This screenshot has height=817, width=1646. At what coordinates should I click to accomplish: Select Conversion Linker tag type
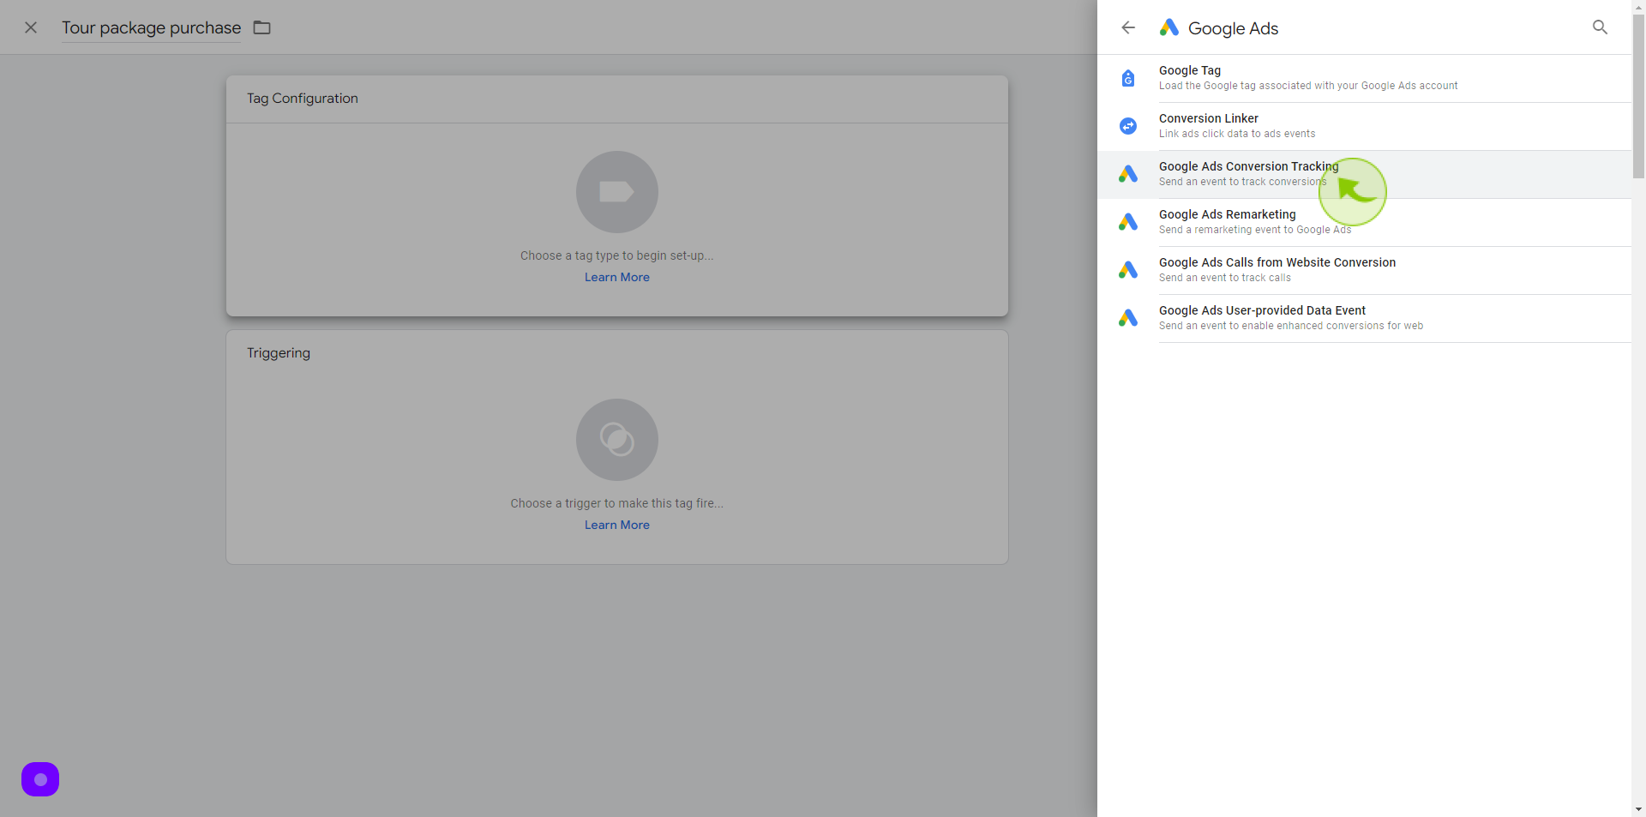1364,126
